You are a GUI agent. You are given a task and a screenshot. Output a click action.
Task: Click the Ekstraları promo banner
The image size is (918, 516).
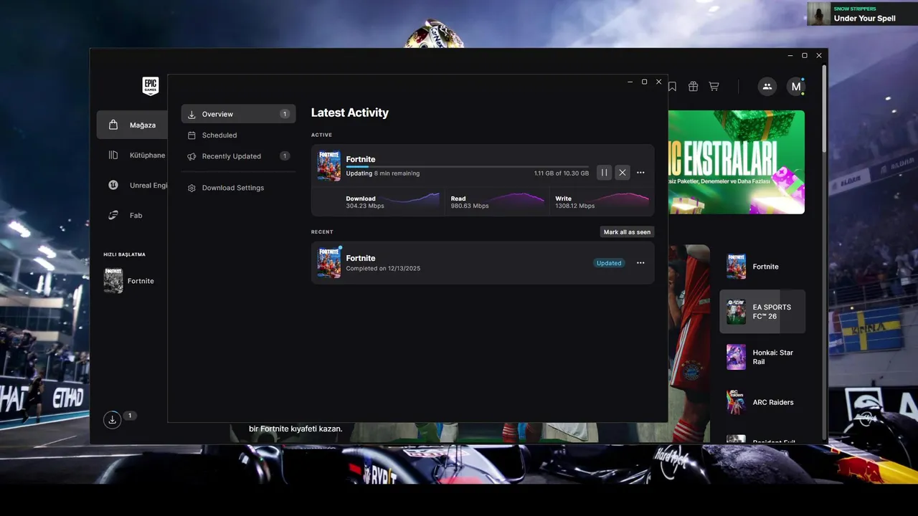pos(737,162)
